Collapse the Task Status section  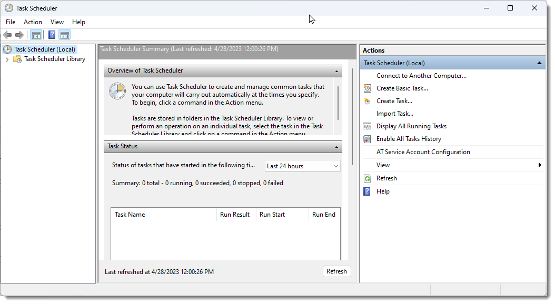tap(337, 147)
